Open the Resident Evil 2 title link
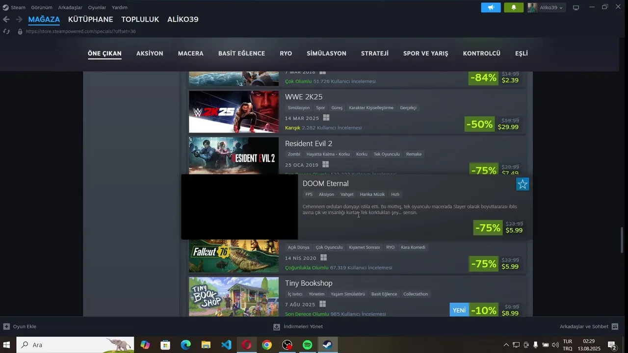 point(309,144)
